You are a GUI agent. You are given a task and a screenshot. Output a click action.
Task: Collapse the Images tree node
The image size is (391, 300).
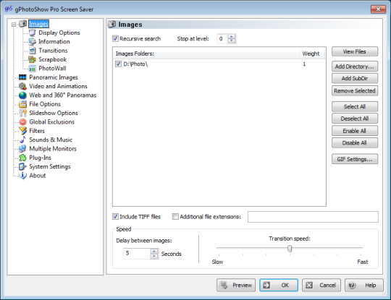(14, 25)
